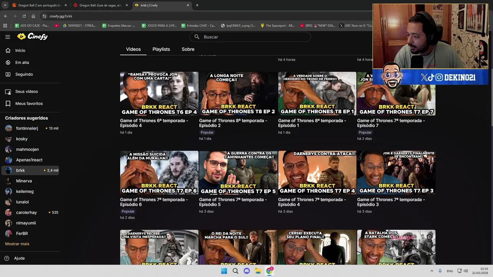
Task: Switch to the Sobre tab
Action: click(x=188, y=49)
